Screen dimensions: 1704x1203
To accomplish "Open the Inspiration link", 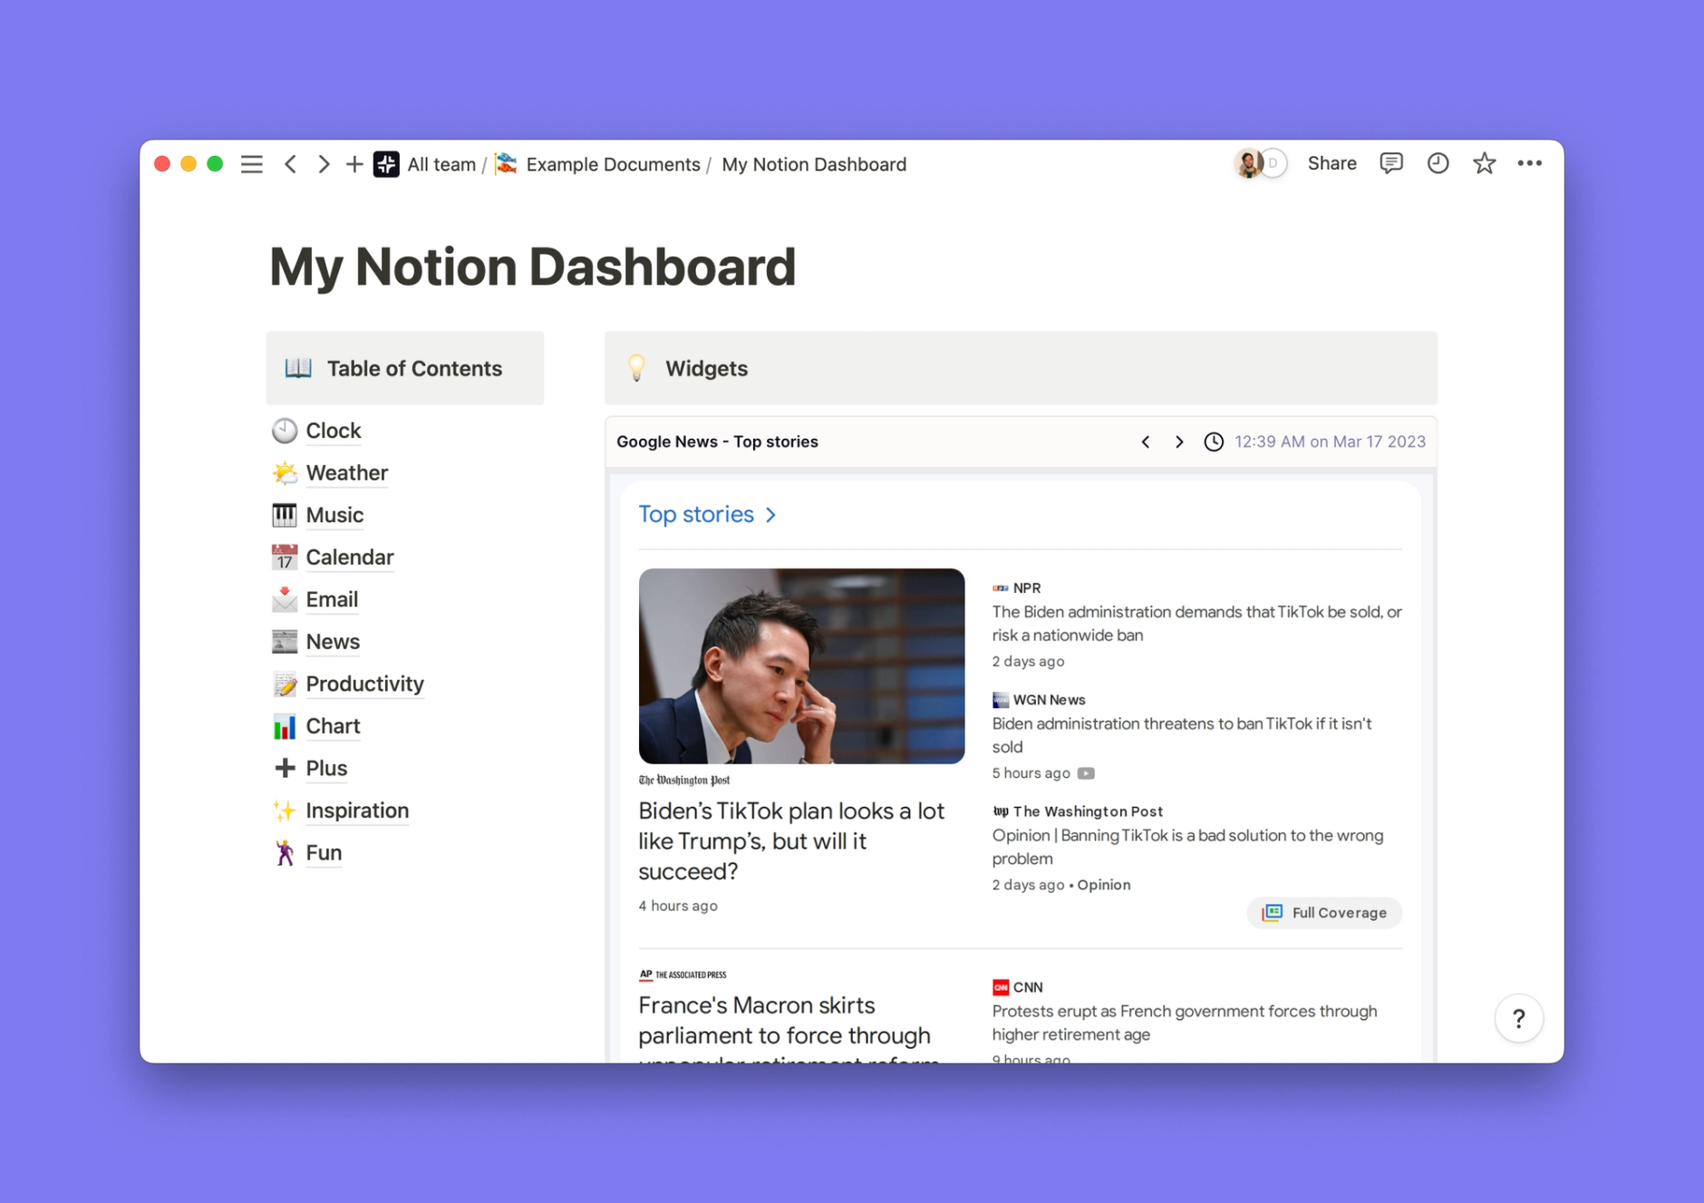I will 357,810.
